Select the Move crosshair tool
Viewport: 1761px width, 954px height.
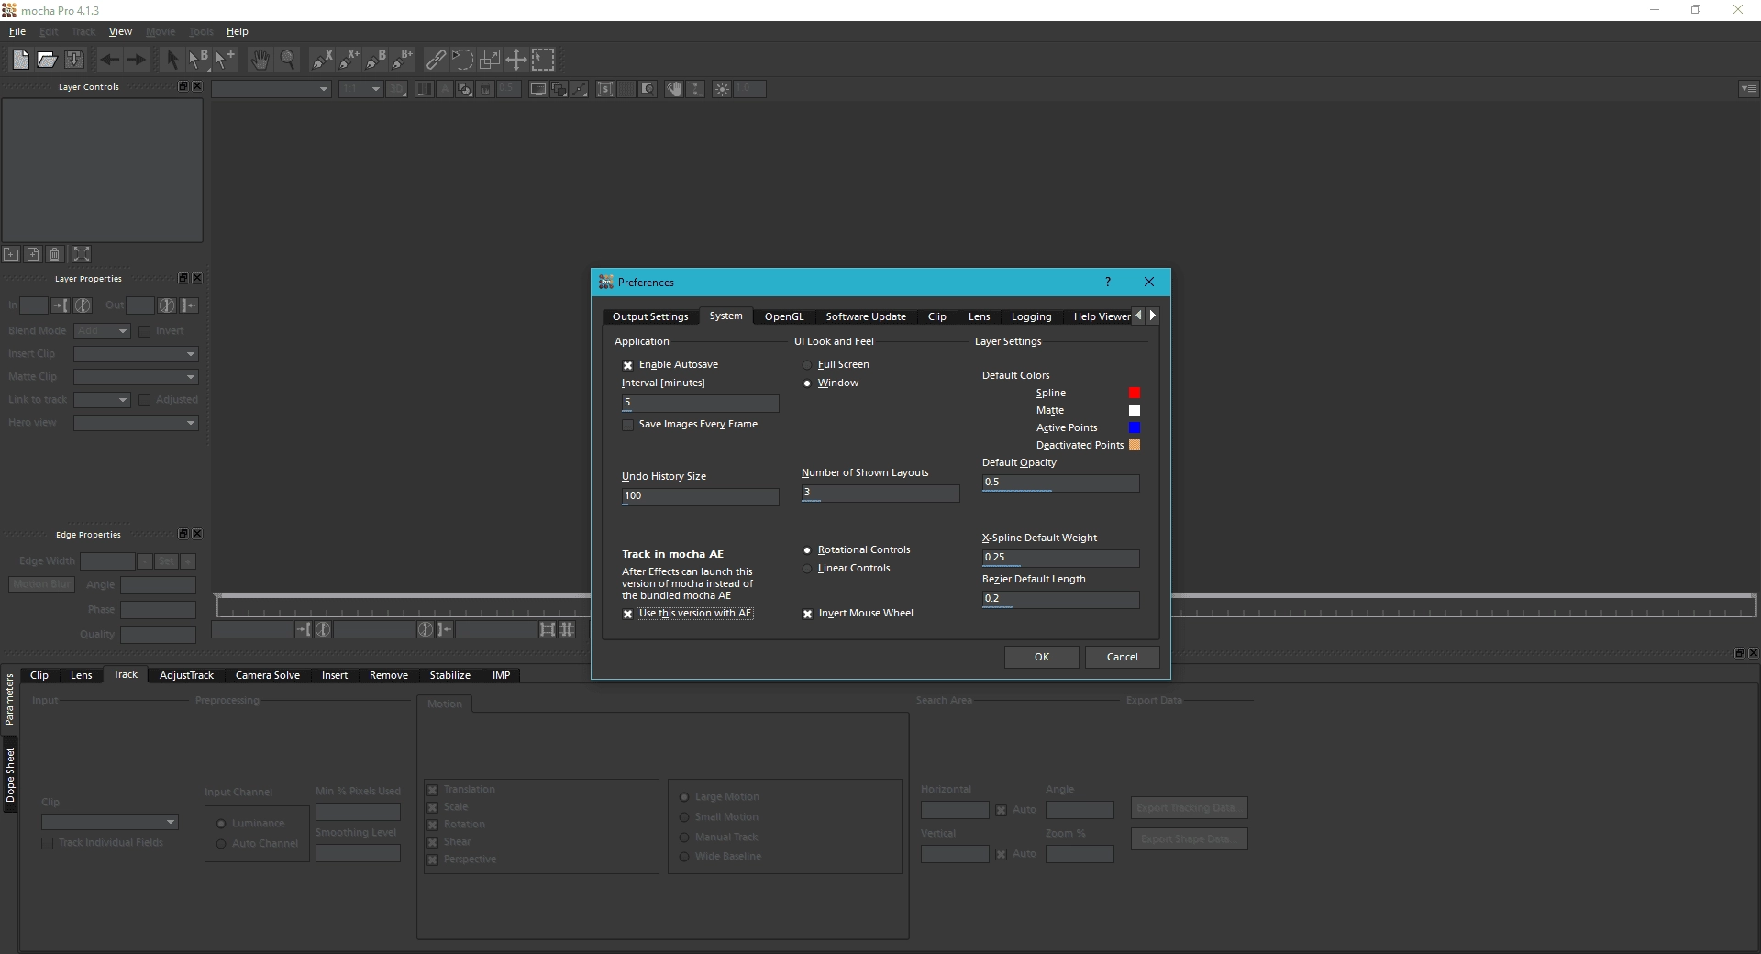pyautogui.click(x=516, y=60)
